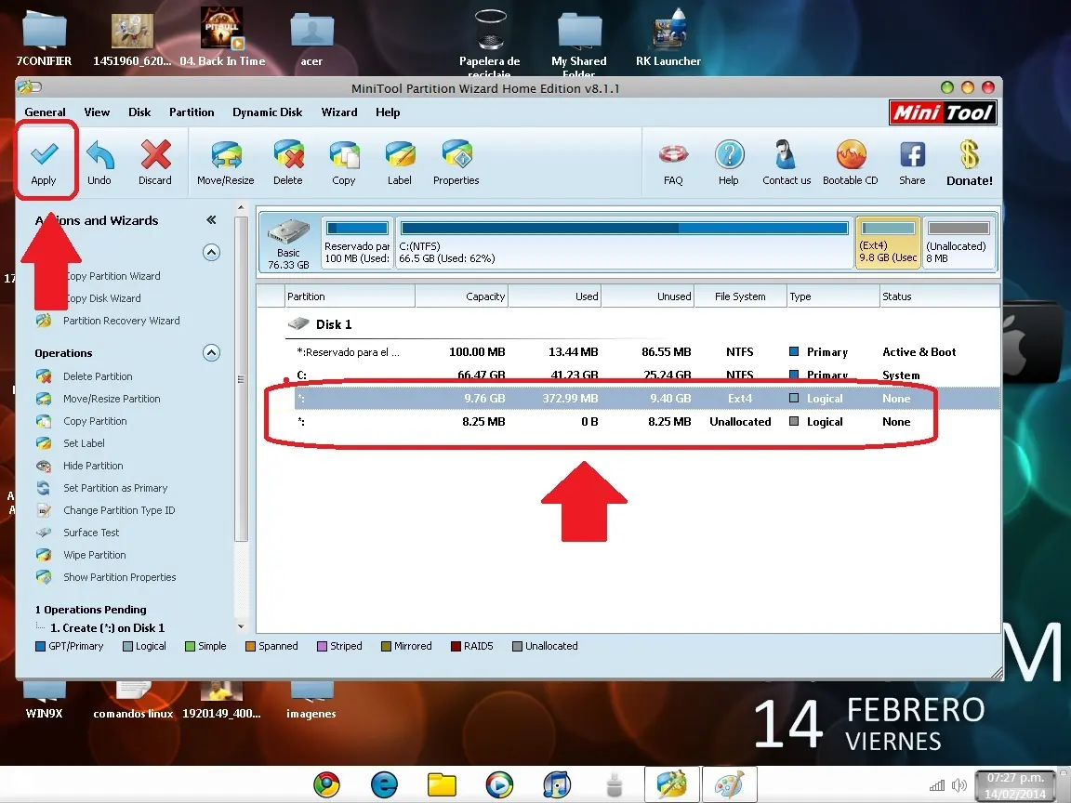Click the Contact us icon
Viewport: 1071px width, 803px height.
pos(787,163)
